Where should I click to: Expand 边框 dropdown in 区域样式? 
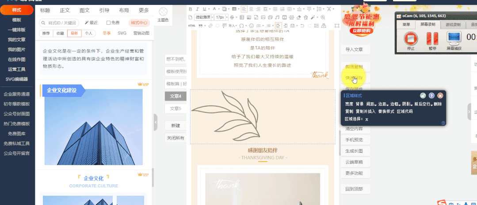[395, 104]
